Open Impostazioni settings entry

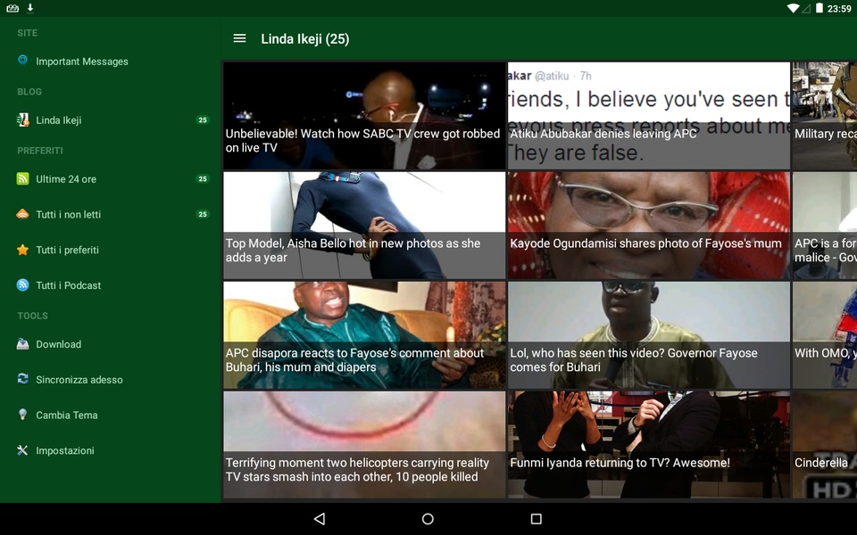pos(111,450)
